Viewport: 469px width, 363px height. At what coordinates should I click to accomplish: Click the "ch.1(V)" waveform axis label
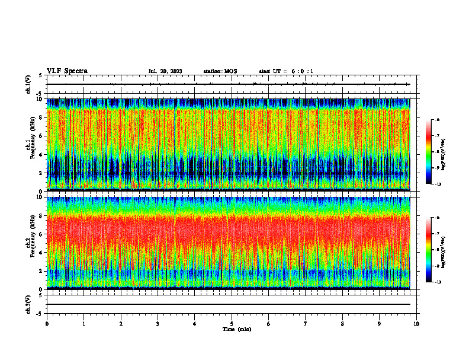28,84
